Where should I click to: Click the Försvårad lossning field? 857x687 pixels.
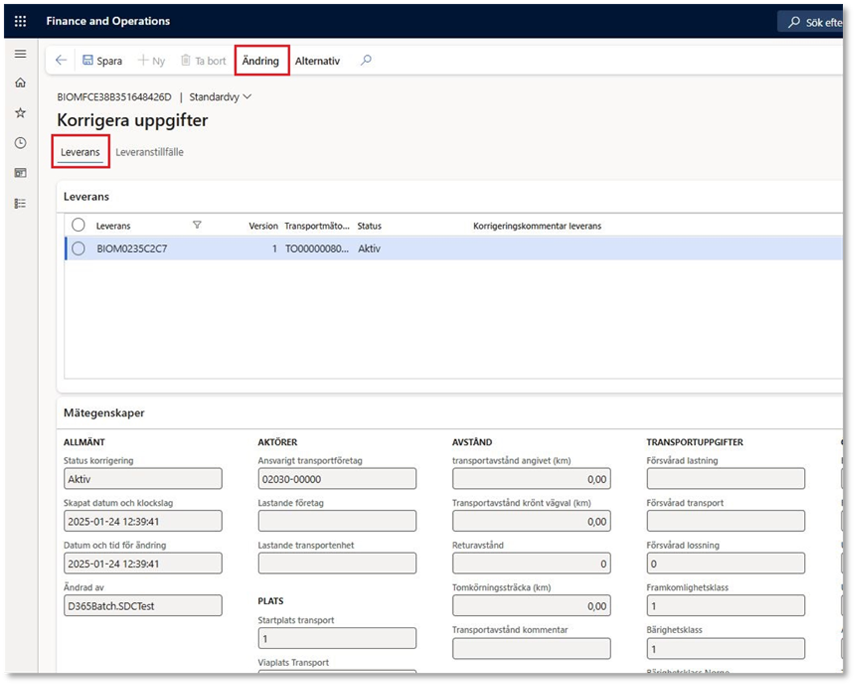click(726, 563)
